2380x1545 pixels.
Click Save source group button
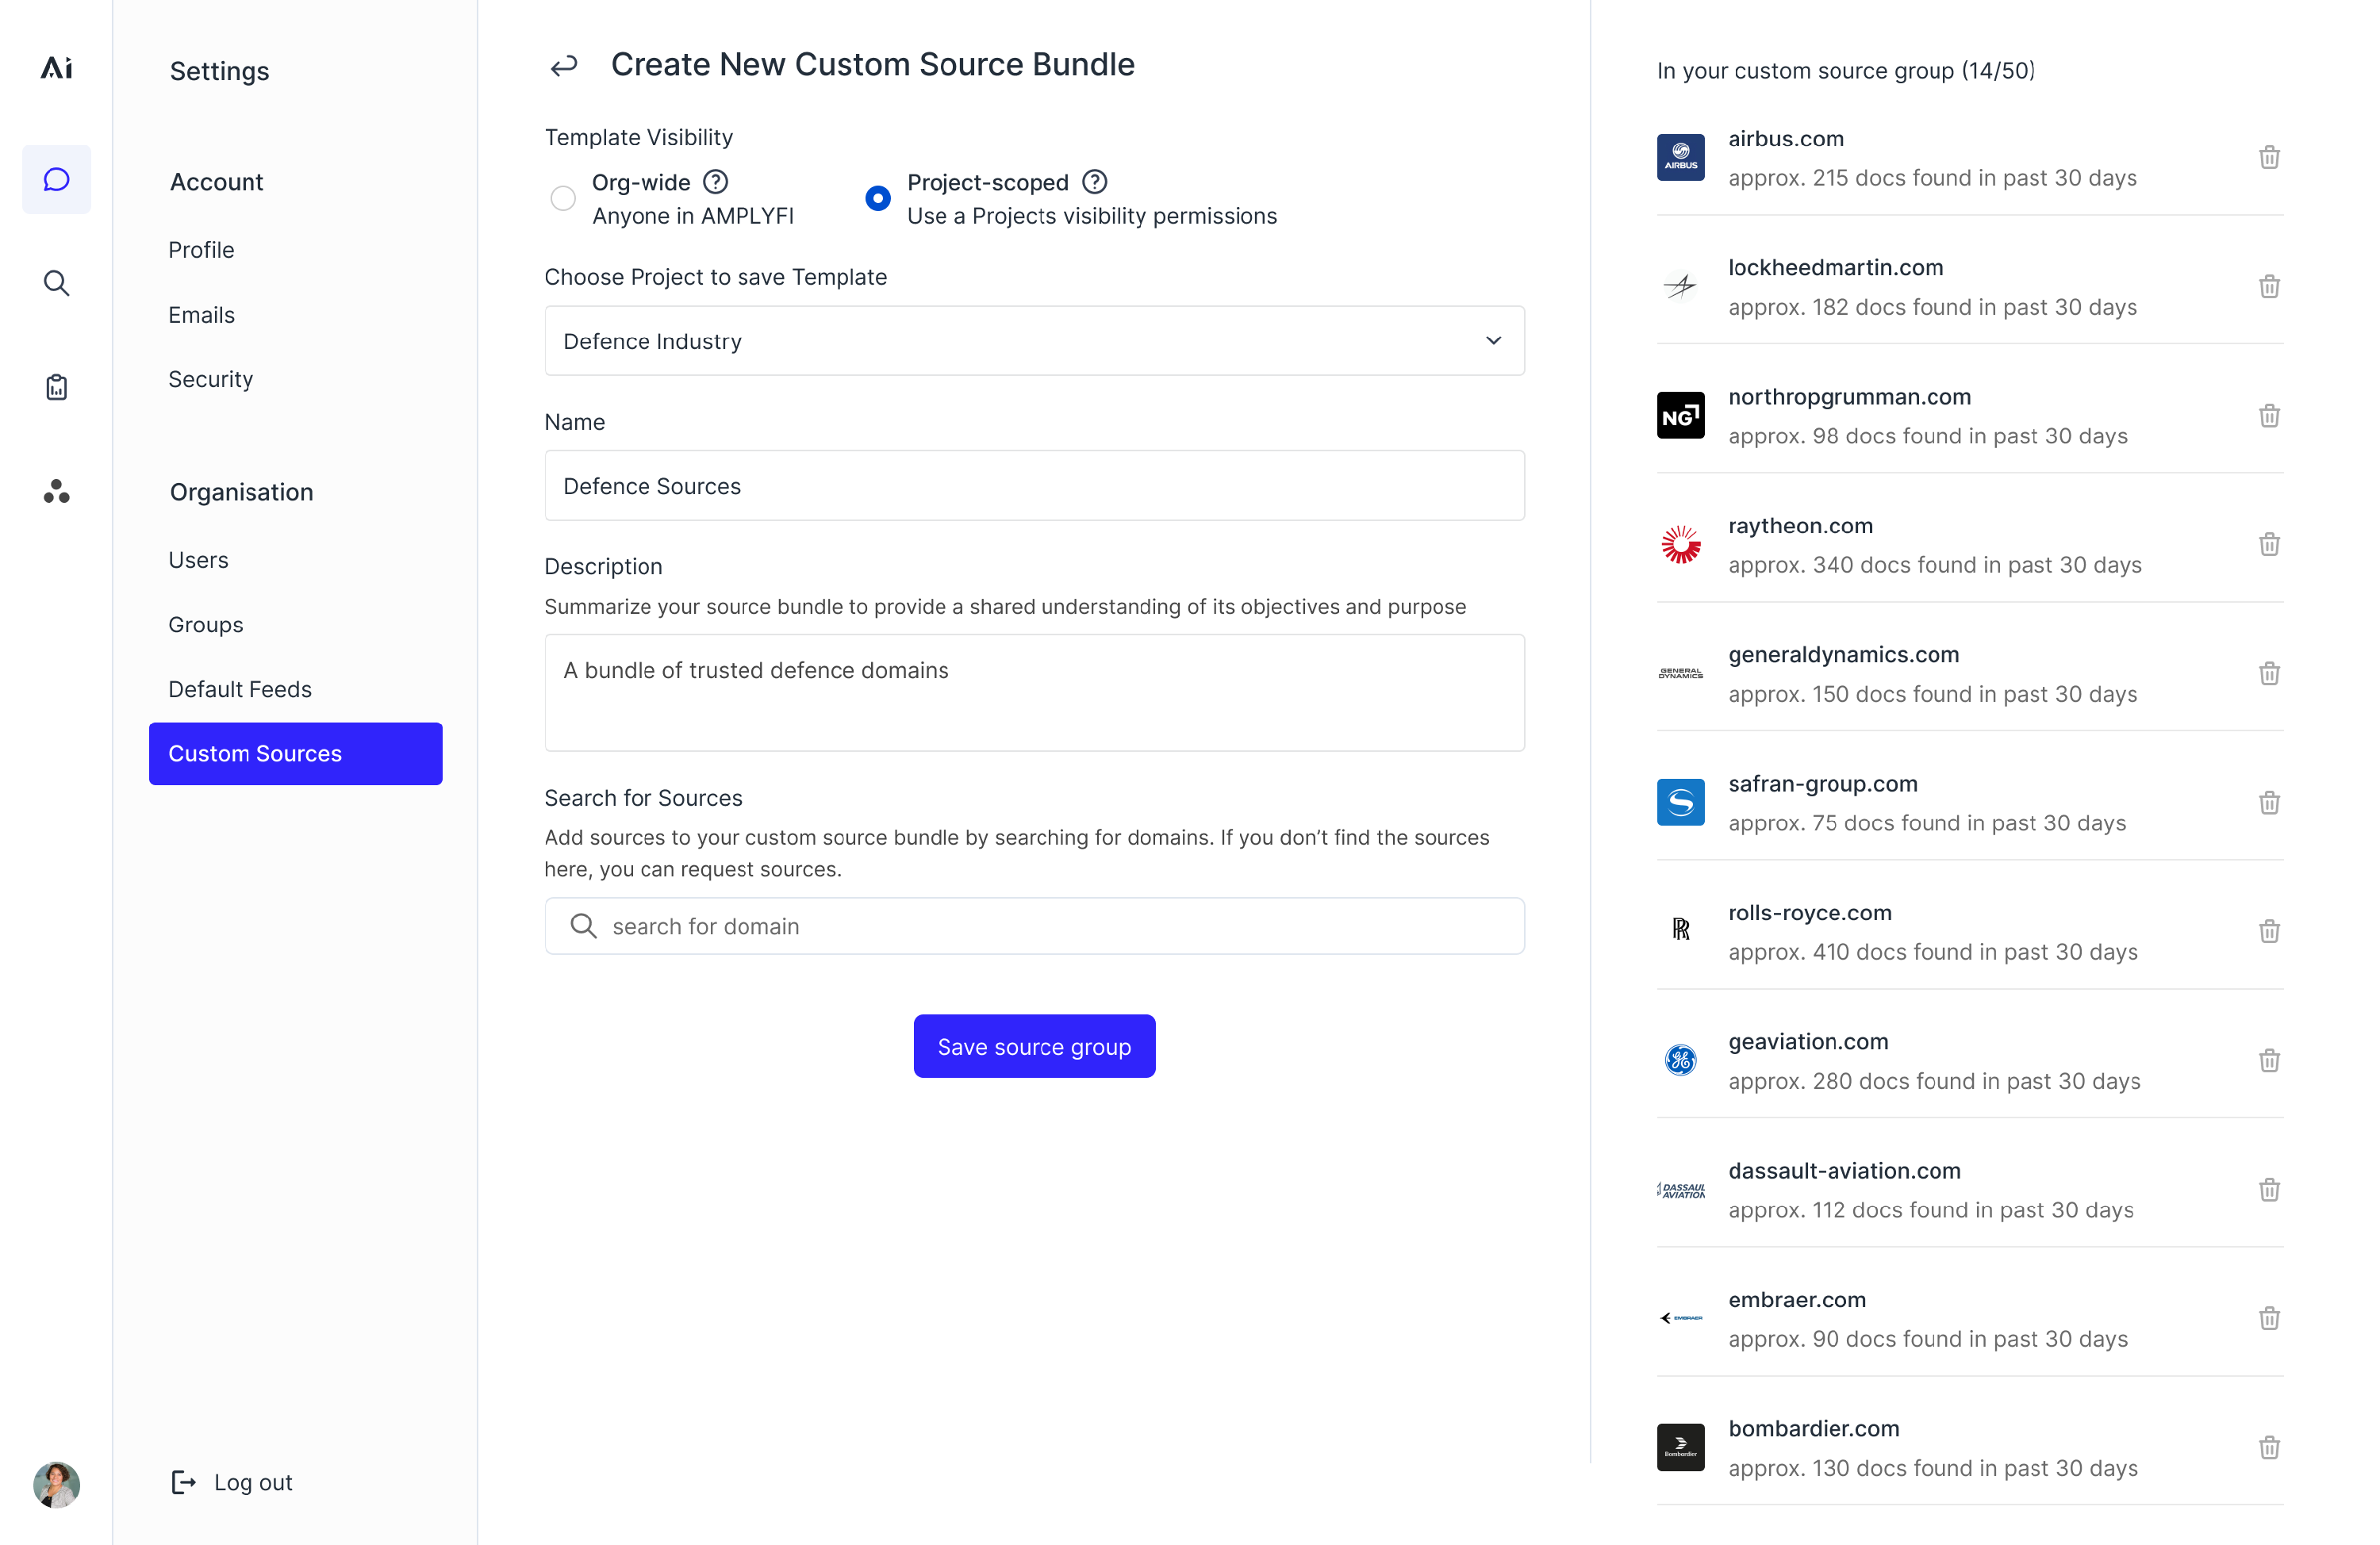1034,1047
